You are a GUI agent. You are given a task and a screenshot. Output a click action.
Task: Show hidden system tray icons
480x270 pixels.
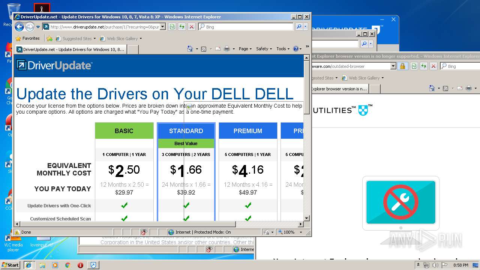[x=418, y=265]
